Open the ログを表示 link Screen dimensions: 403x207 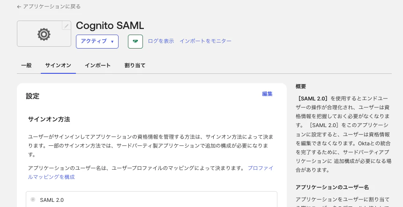(x=161, y=41)
